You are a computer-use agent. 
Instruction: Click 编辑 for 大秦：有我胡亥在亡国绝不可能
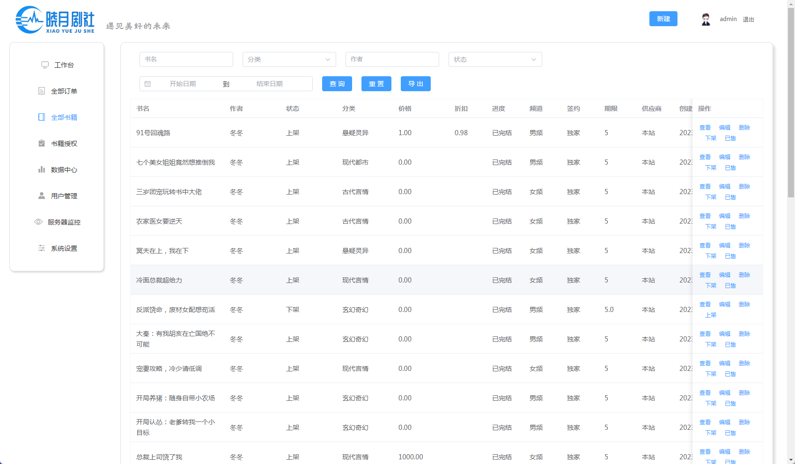coord(725,333)
